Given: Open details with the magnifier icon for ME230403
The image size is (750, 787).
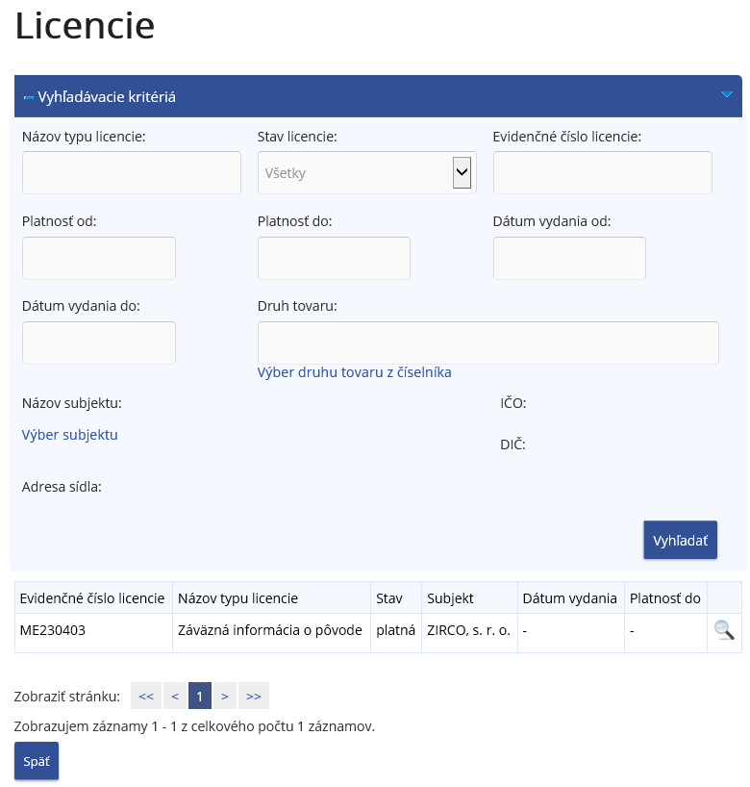Looking at the screenshot, I should tap(724, 630).
